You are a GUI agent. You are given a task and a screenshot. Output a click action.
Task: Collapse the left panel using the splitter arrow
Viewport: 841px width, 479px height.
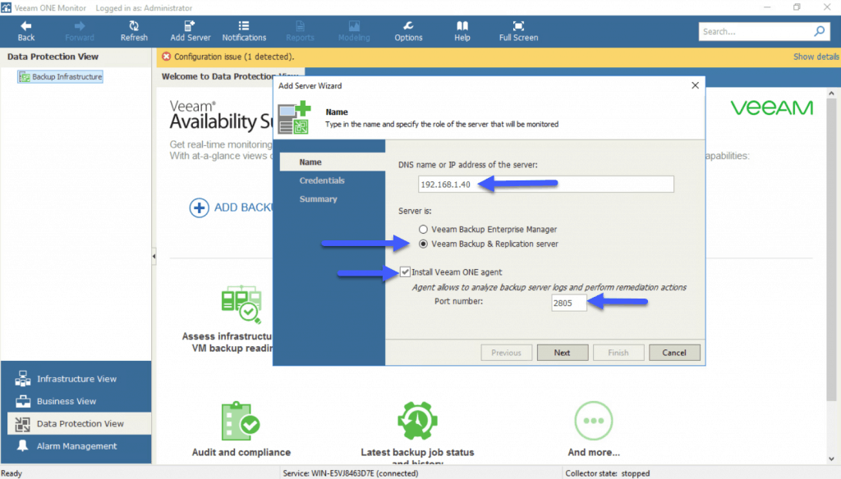click(x=154, y=258)
